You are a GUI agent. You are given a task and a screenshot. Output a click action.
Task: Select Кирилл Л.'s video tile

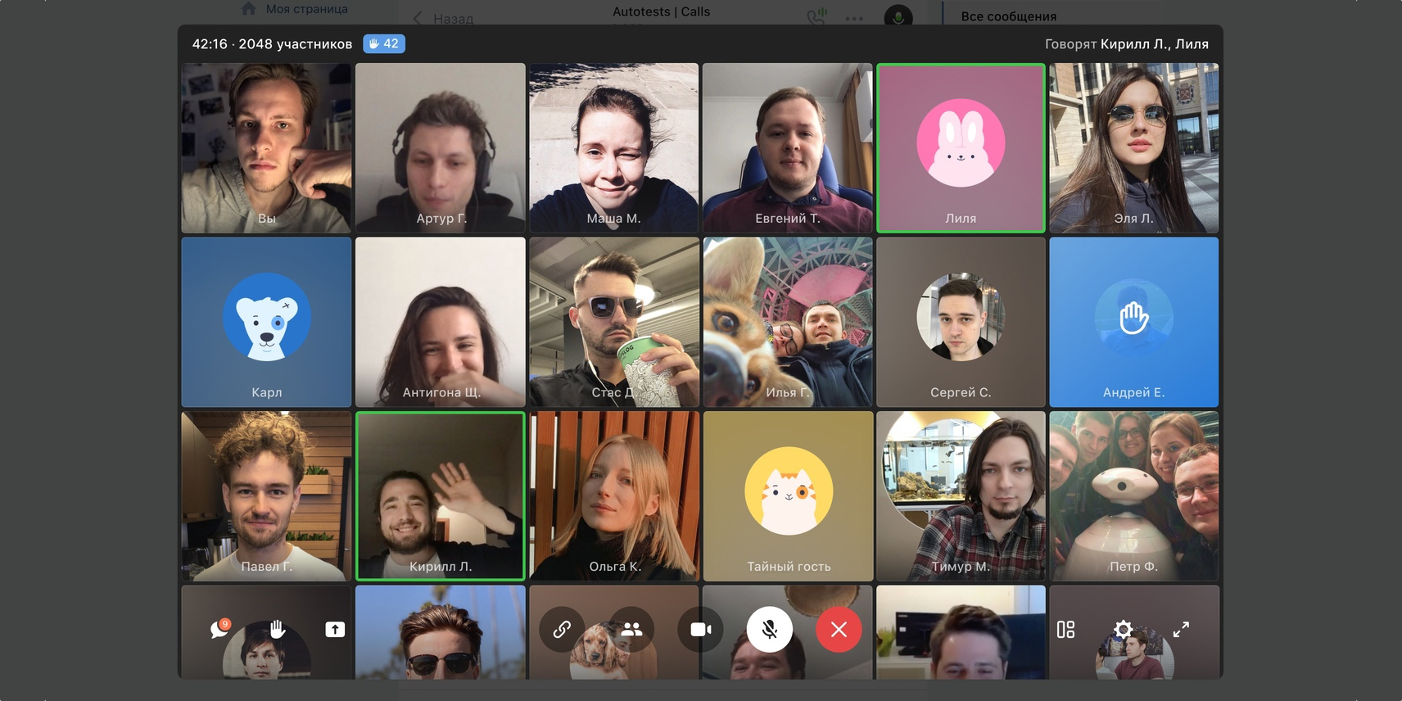coord(441,496)
